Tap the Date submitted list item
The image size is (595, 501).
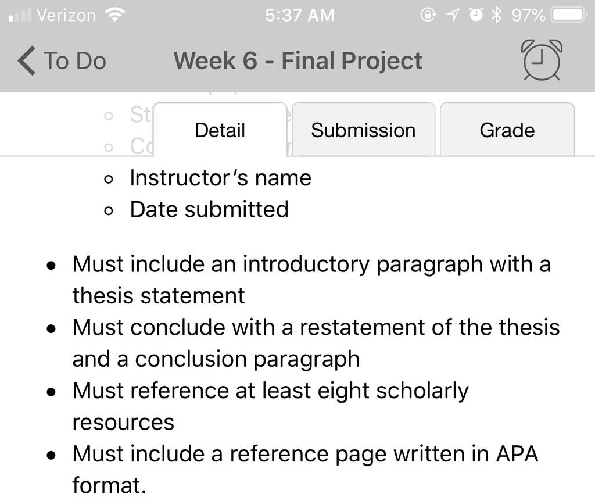pos(209,209)
